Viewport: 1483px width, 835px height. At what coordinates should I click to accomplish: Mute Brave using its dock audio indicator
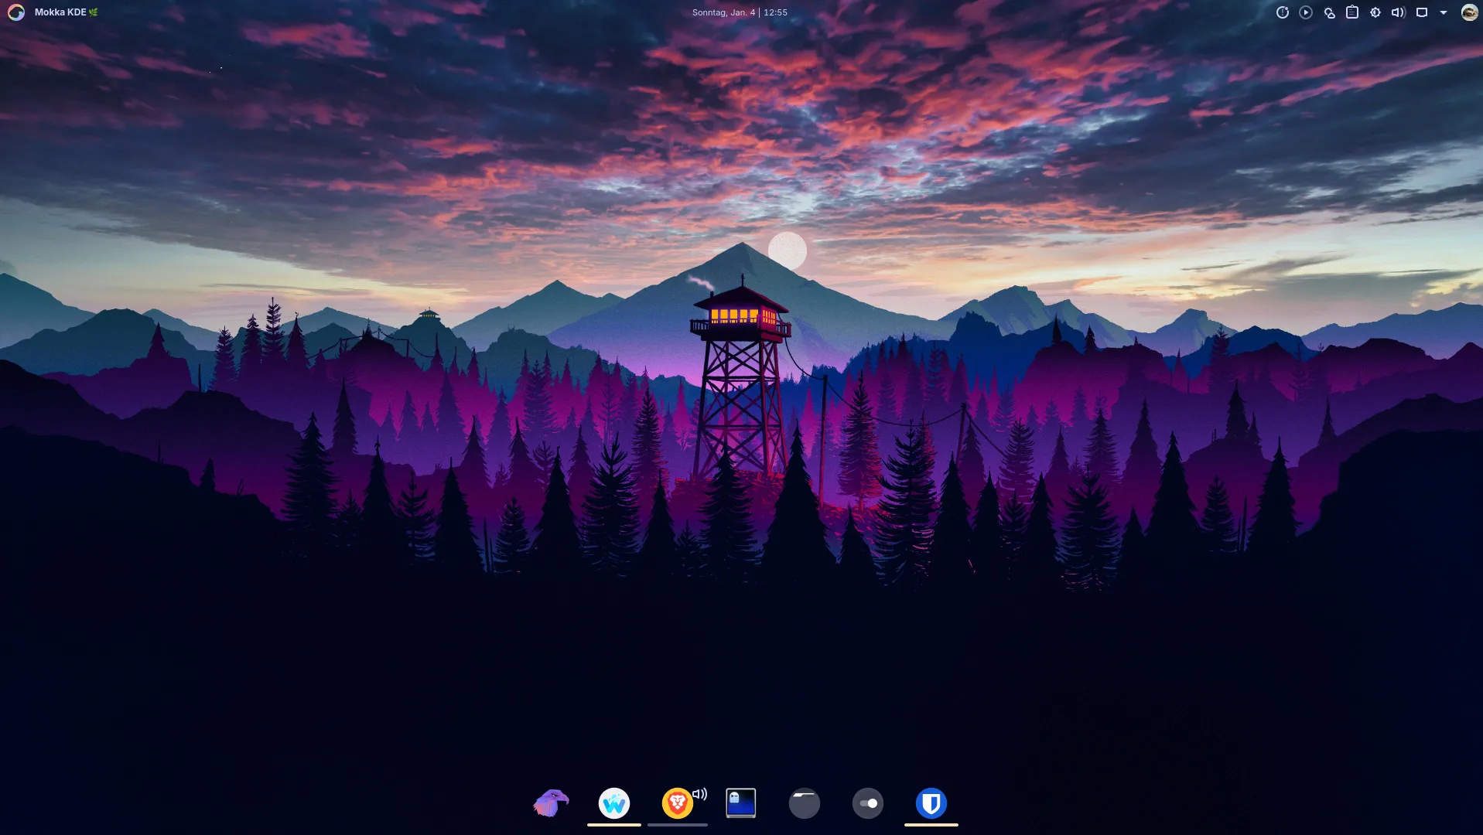point(699,794)
